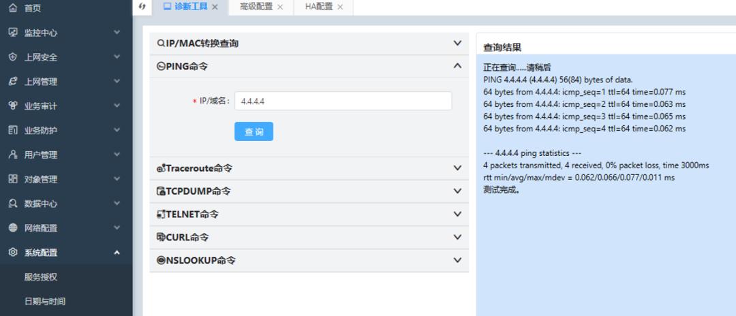
Task: Expand the TELNET命令 panel chevron
Action: pos(458,214)
